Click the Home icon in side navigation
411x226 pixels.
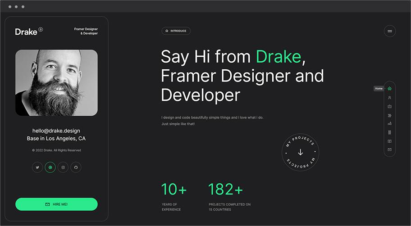pyautogui.click(x=389, y=88)
